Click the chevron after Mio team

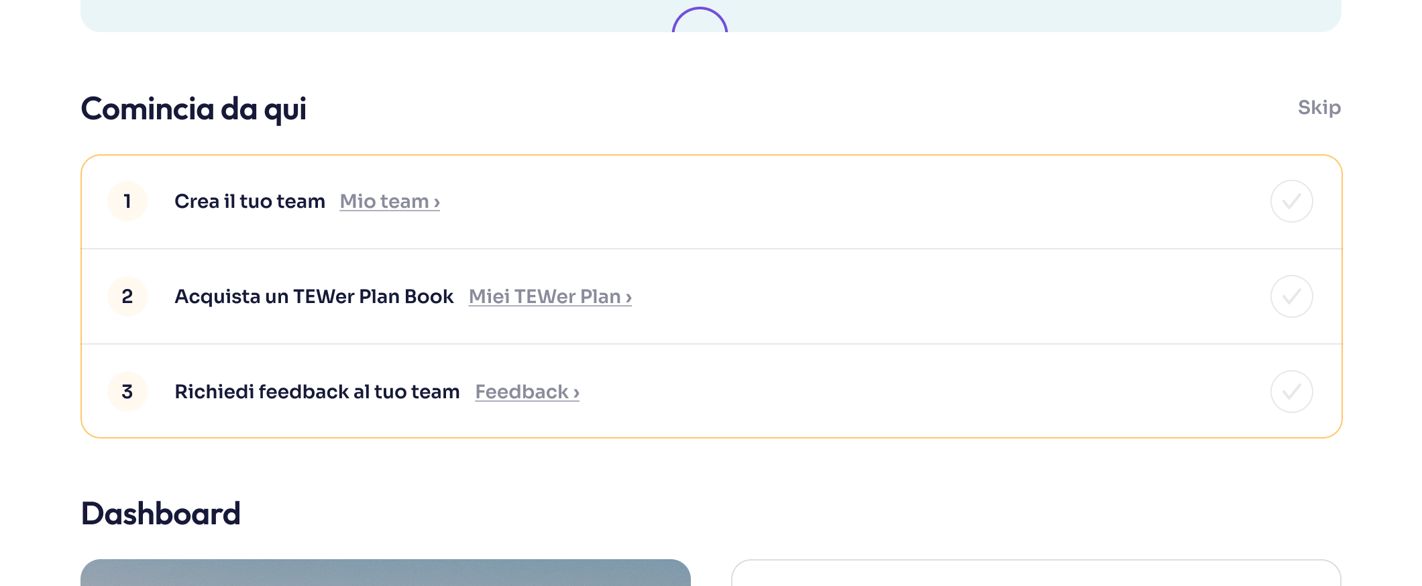(437, 202)
